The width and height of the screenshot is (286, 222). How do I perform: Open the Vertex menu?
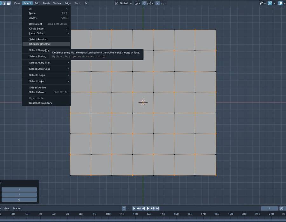coord(57,3)
